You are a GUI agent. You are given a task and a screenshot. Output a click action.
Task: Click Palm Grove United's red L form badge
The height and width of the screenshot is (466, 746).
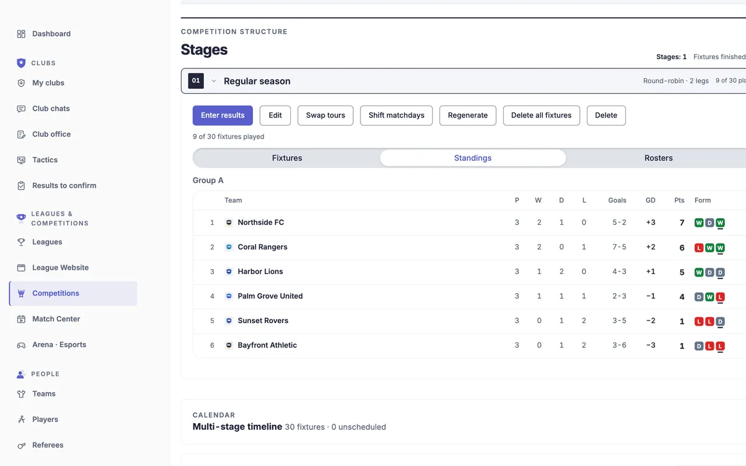pyautogui.click(x=721, y=297)
